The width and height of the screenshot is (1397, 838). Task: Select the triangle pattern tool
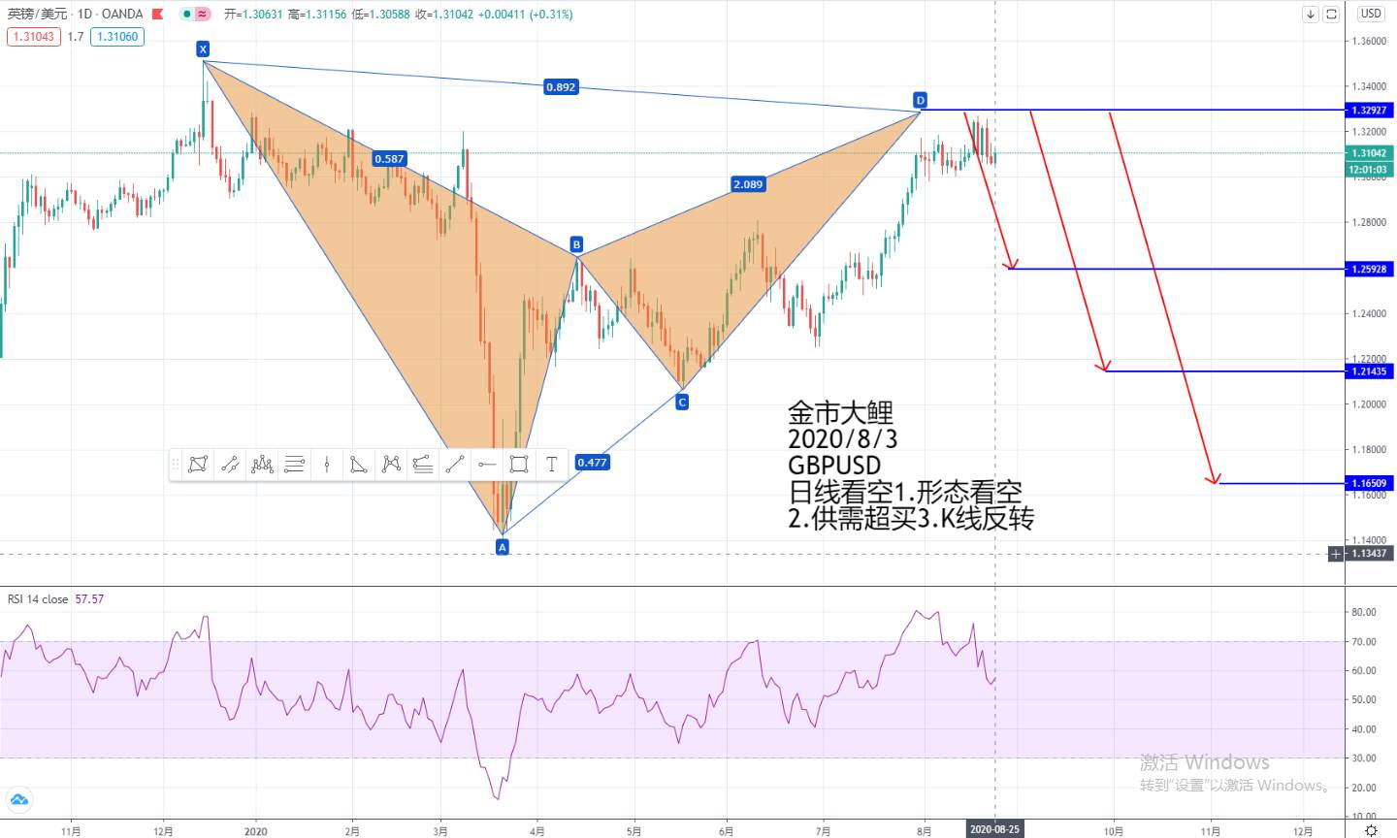(359, 465)
